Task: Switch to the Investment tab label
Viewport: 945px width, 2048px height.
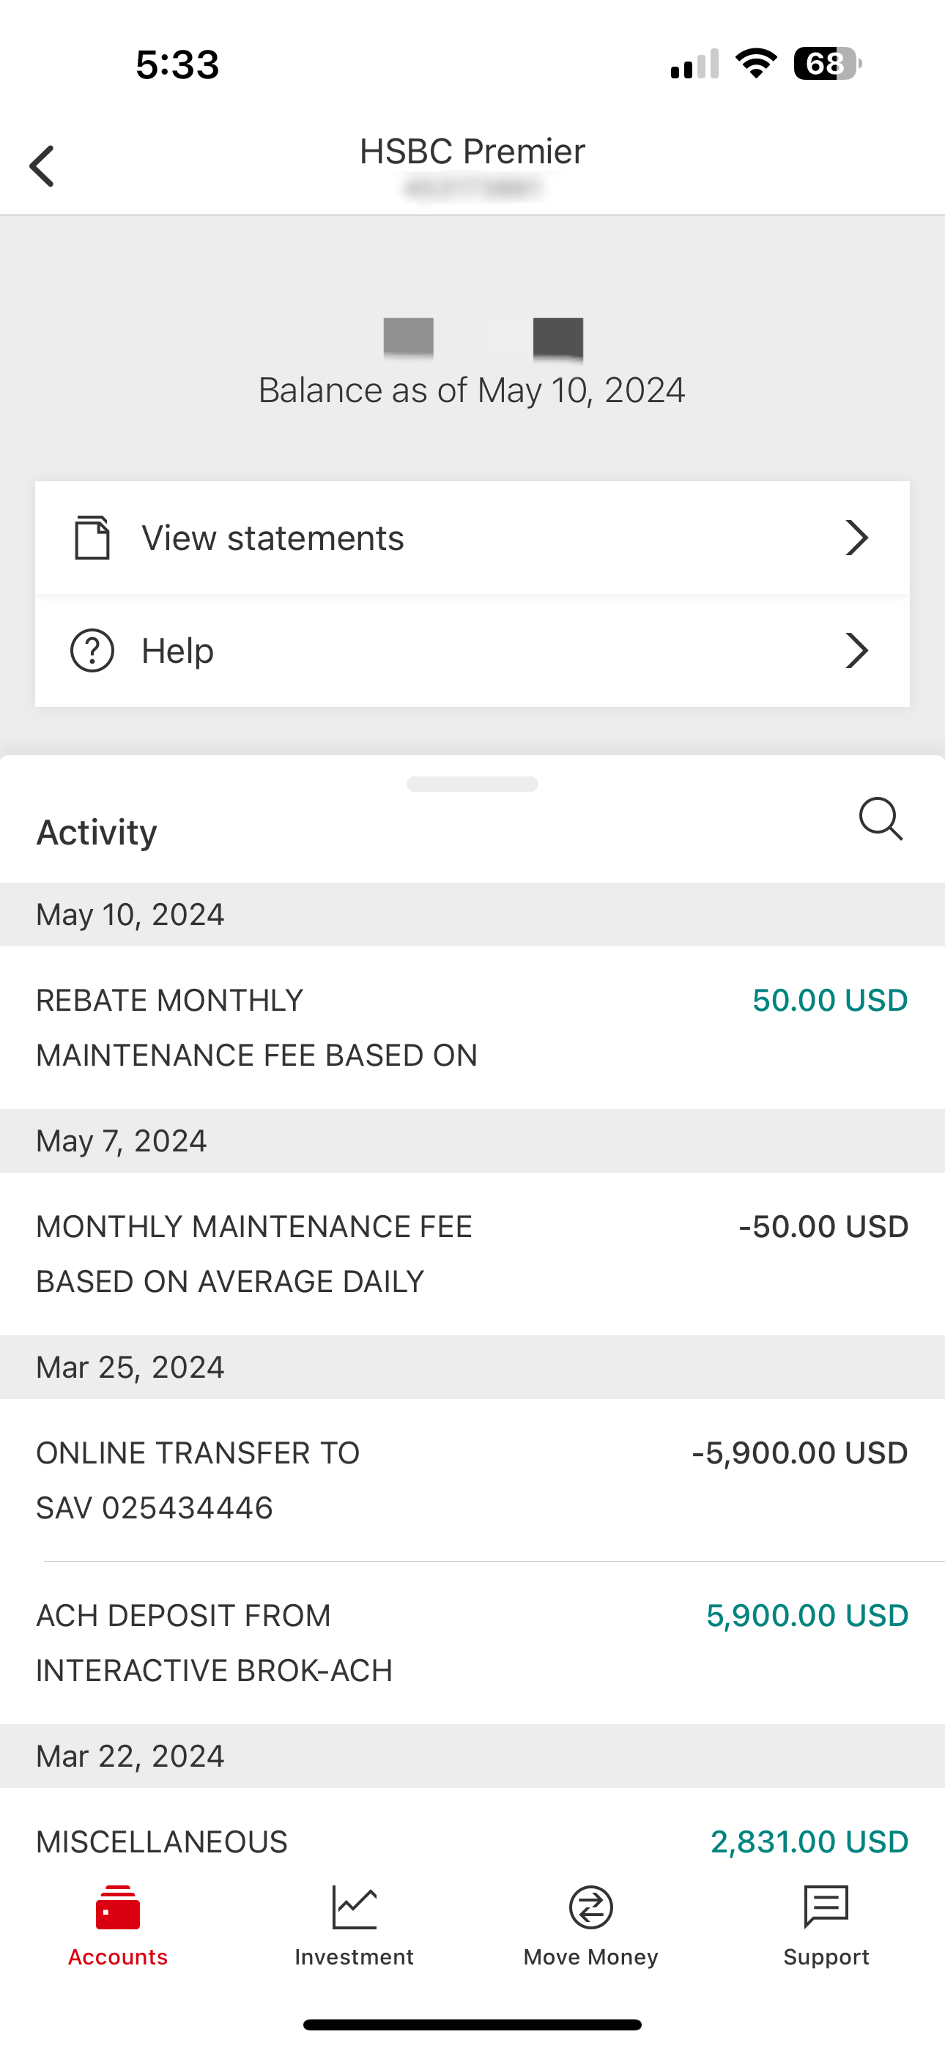Action: (x=354, y=1956)
